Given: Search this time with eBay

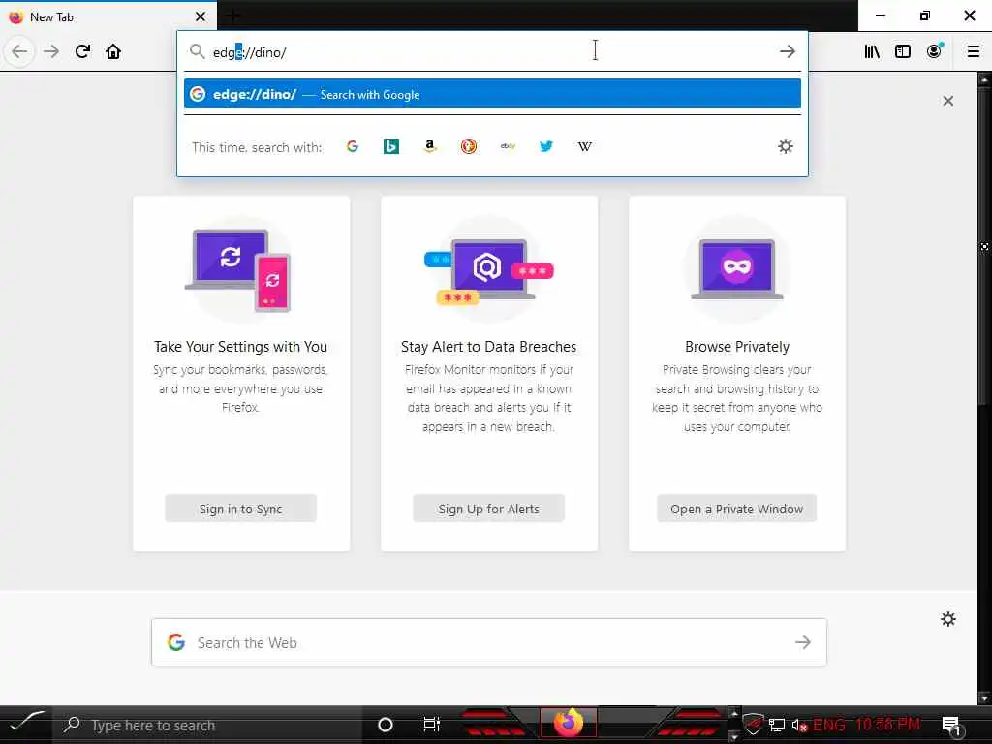Looking at the screenshot, I should pos(508,147).
